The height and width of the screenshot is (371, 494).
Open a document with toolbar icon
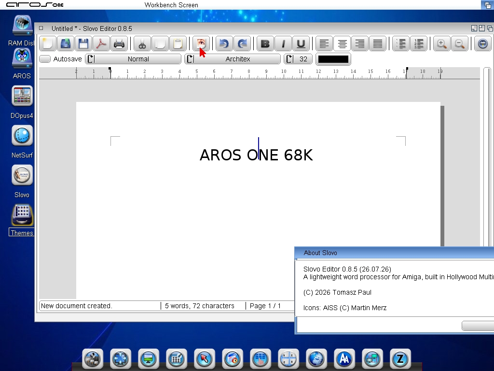[x=66, y=43]
